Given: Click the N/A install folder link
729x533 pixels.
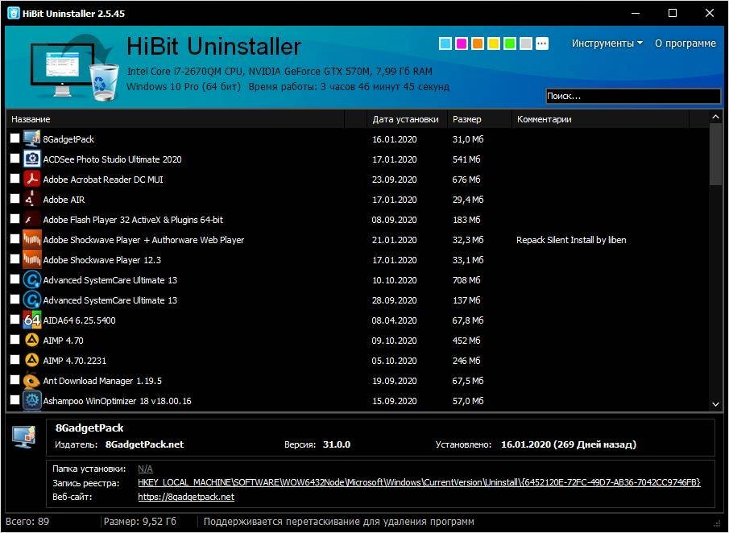Looking at the screenshot, I should [x=145, y=469].
